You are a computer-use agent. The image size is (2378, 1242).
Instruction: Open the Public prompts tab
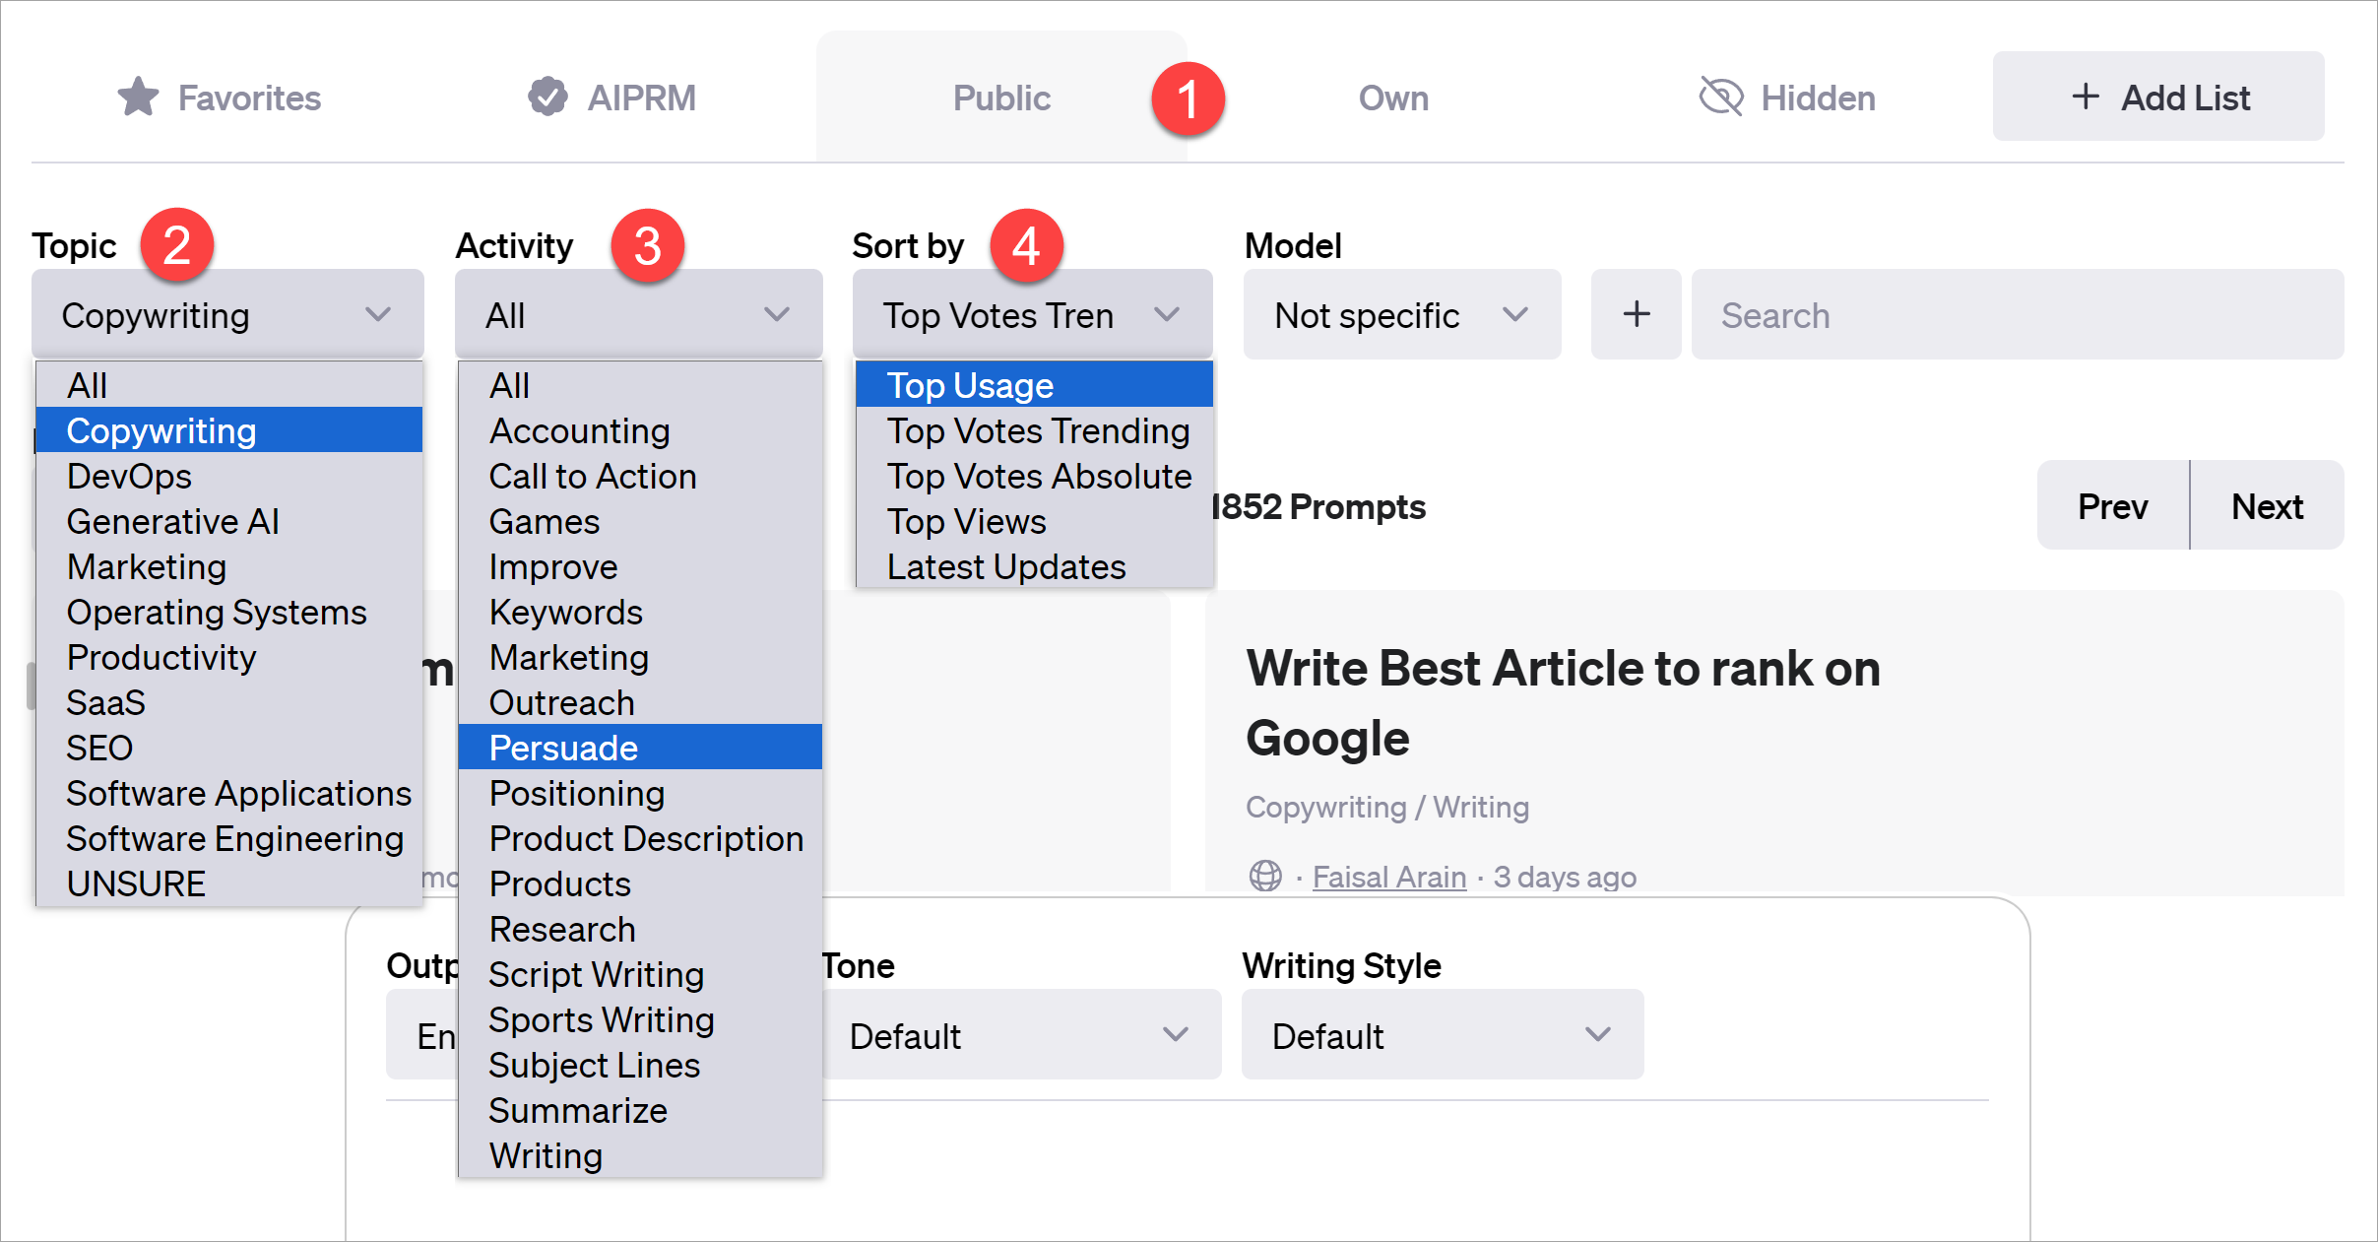[1000, 98]
